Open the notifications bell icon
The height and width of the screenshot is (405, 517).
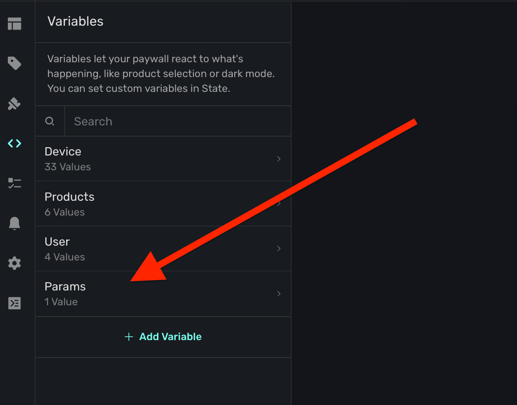[x=14, y=223]
